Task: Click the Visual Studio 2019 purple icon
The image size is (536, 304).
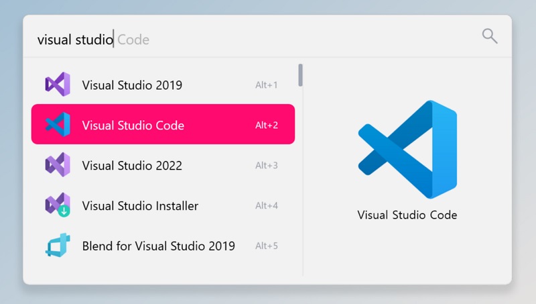Action: coord(58,85)
